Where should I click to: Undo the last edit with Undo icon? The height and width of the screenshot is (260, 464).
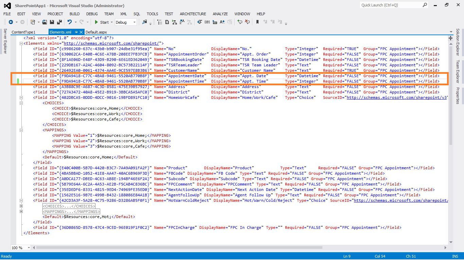[x=69, y=22]
